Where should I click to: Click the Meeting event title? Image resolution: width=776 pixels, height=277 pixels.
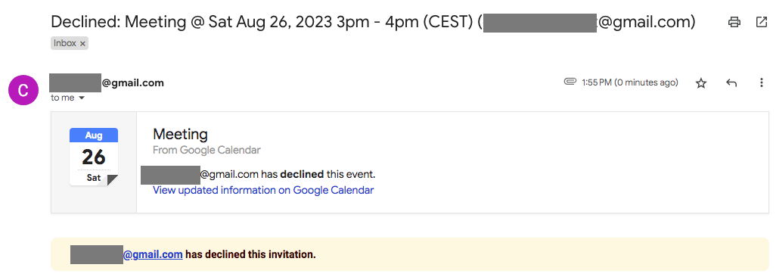(x=180, y=134)
